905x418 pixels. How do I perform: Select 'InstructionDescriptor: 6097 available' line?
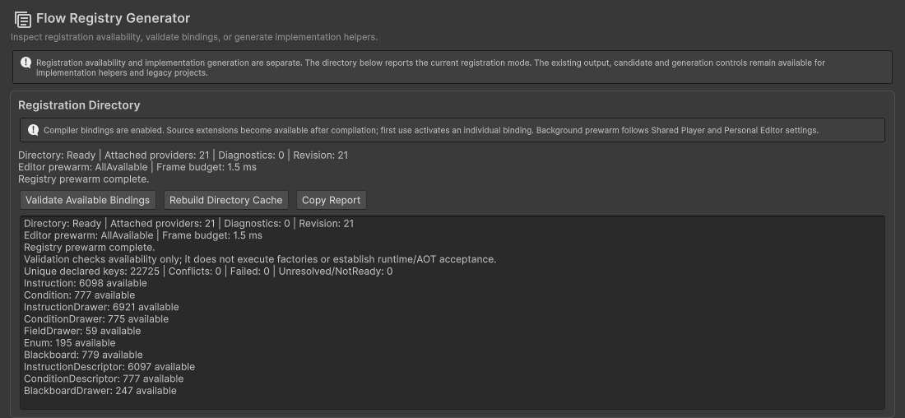(x=109, y=367)
